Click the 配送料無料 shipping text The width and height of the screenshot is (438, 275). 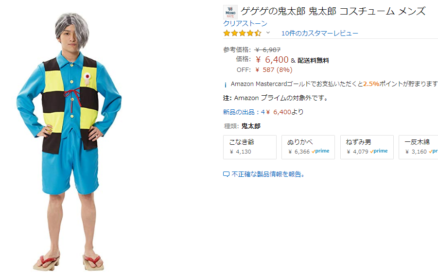pos(313,60)
